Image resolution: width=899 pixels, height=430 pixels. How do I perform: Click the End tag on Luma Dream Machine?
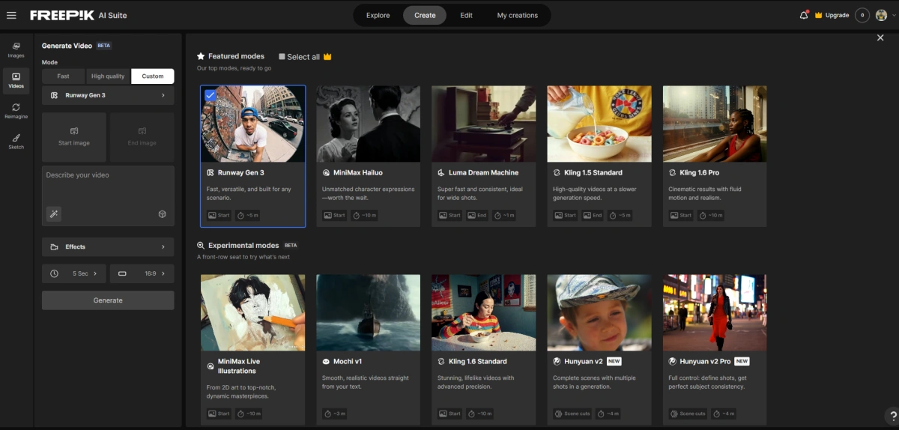(476, 215)
